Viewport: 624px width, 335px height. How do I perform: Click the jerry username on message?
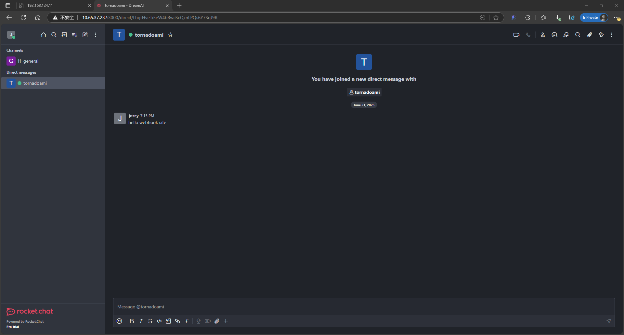134,116
